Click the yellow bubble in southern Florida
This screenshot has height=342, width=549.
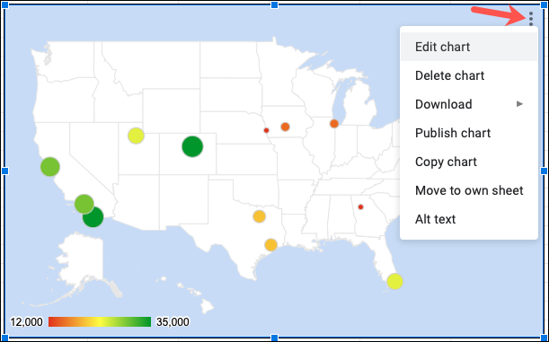(394, 281)
